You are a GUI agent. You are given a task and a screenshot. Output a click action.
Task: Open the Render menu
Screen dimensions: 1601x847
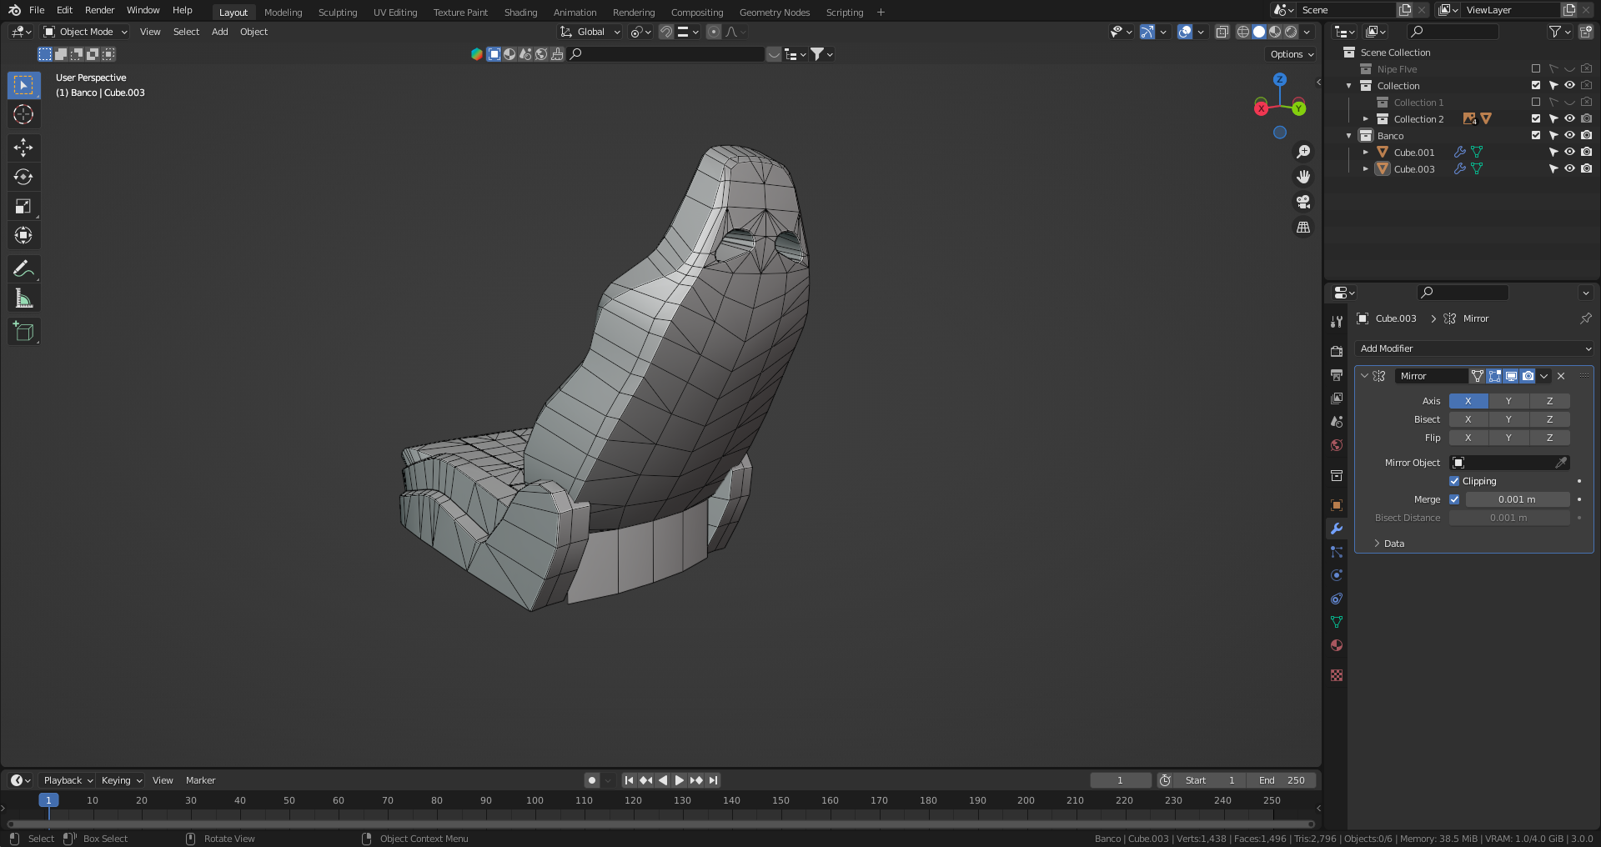(99, 10)
